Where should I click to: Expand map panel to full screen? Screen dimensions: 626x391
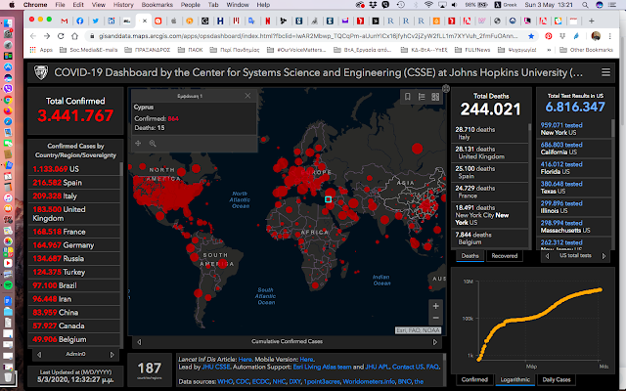[446, 89]
